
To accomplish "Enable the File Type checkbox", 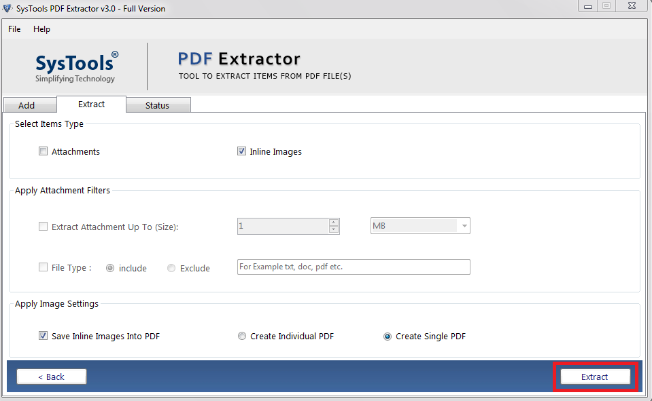I will (44, 267).
